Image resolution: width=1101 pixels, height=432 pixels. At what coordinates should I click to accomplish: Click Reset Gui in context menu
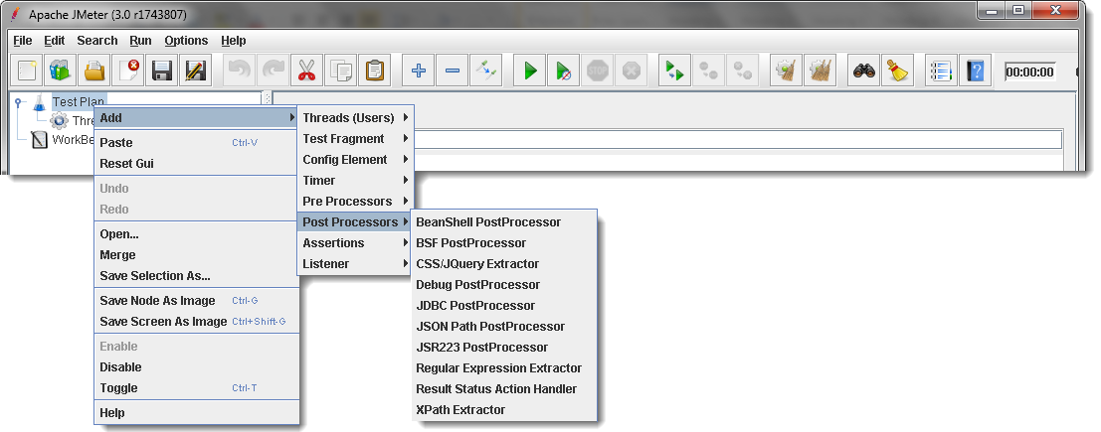click(x=197, y=164)
